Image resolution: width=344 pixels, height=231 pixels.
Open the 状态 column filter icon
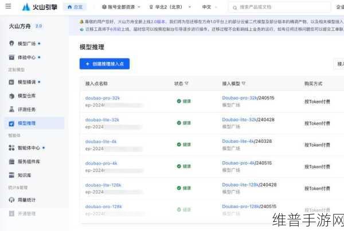(x=186, y=83)
